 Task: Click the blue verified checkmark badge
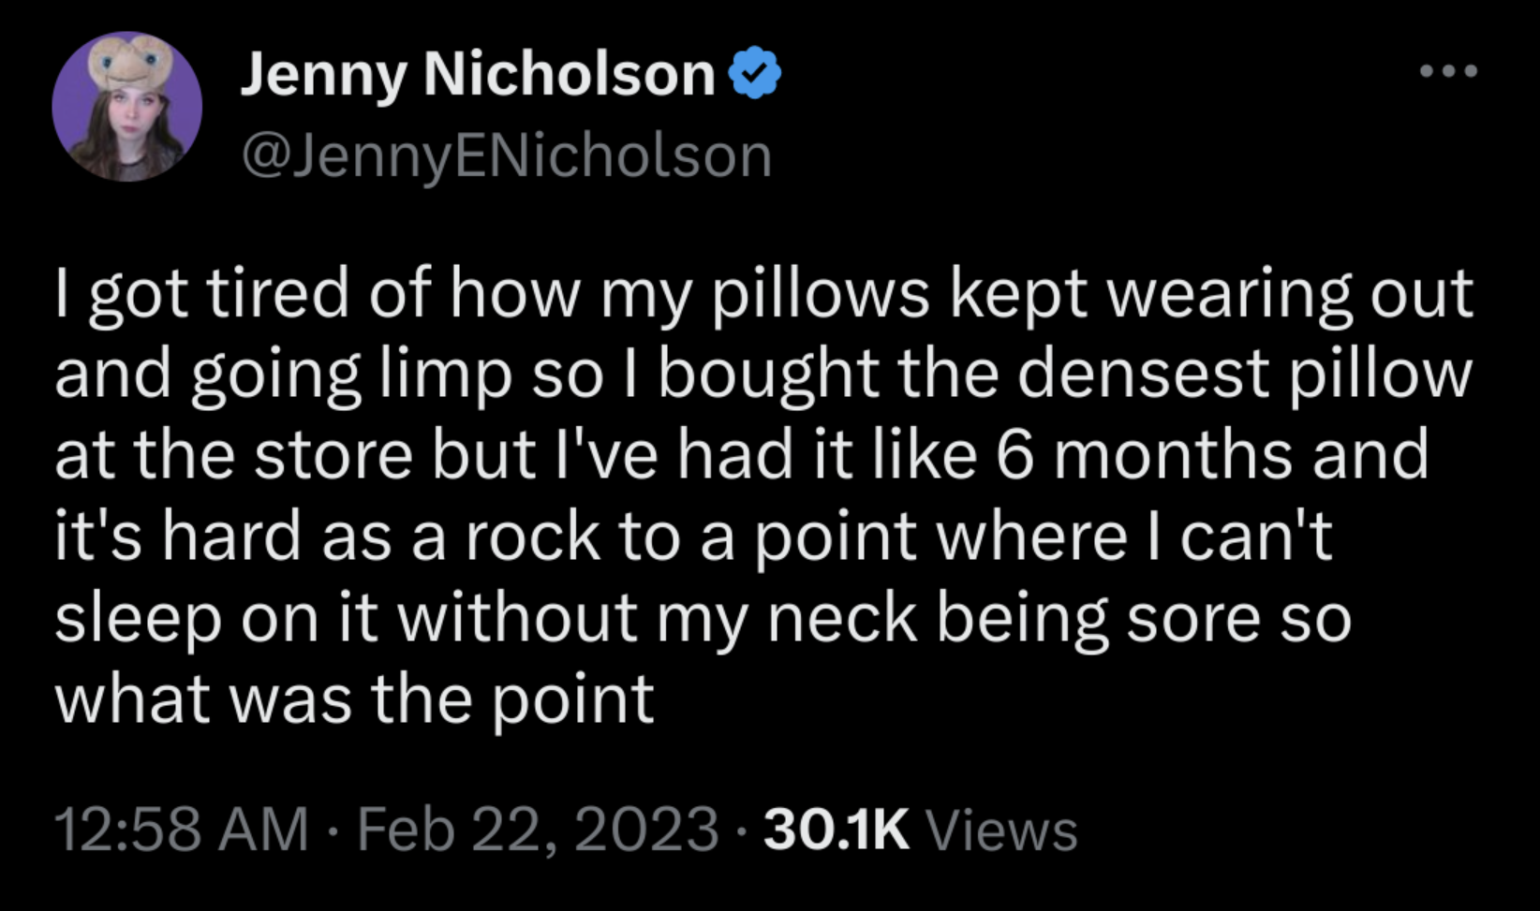(x=755, y=73)
